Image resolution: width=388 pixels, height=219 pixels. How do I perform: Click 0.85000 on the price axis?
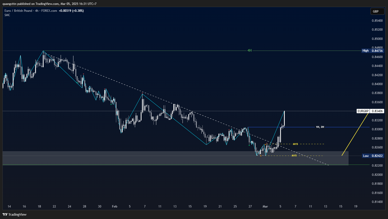click(377, 39)
